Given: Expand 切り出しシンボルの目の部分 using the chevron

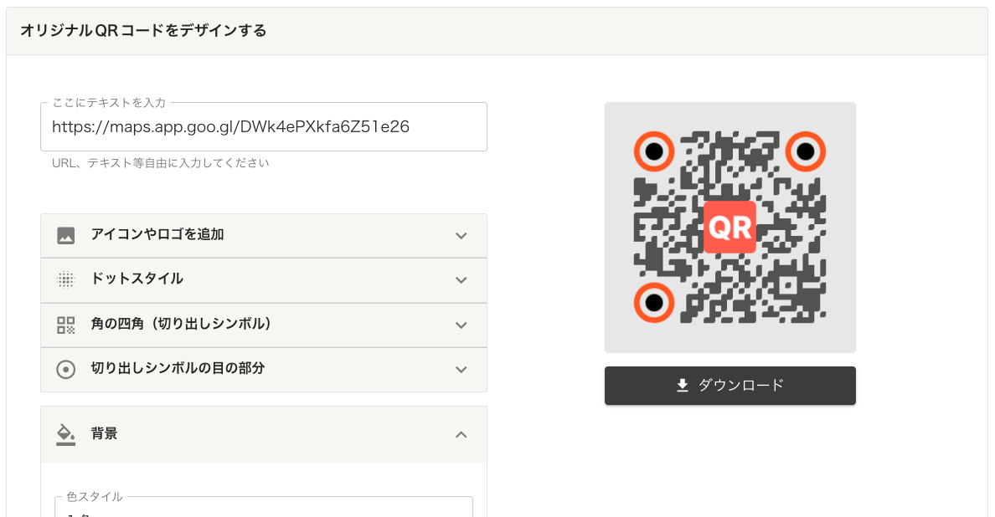Looking at the screenshot, I should point(461,369).
